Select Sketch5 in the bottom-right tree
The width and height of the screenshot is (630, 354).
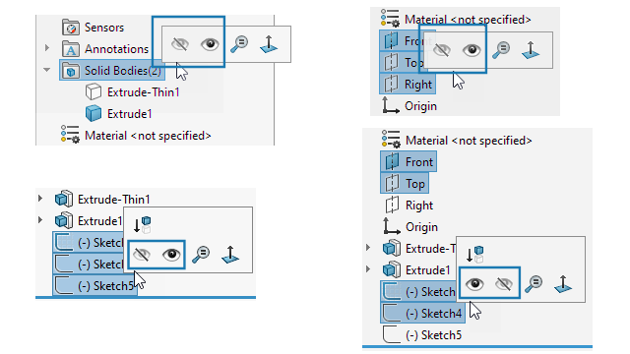[x=422, y=334]
